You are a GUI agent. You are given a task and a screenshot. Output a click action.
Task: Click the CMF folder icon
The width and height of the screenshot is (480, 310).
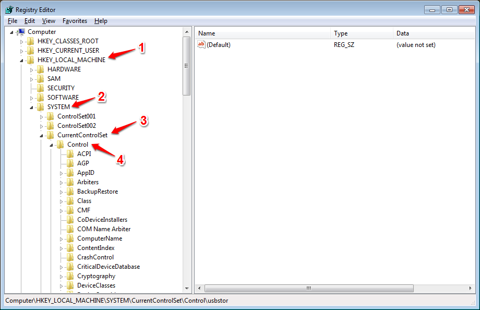70,210
